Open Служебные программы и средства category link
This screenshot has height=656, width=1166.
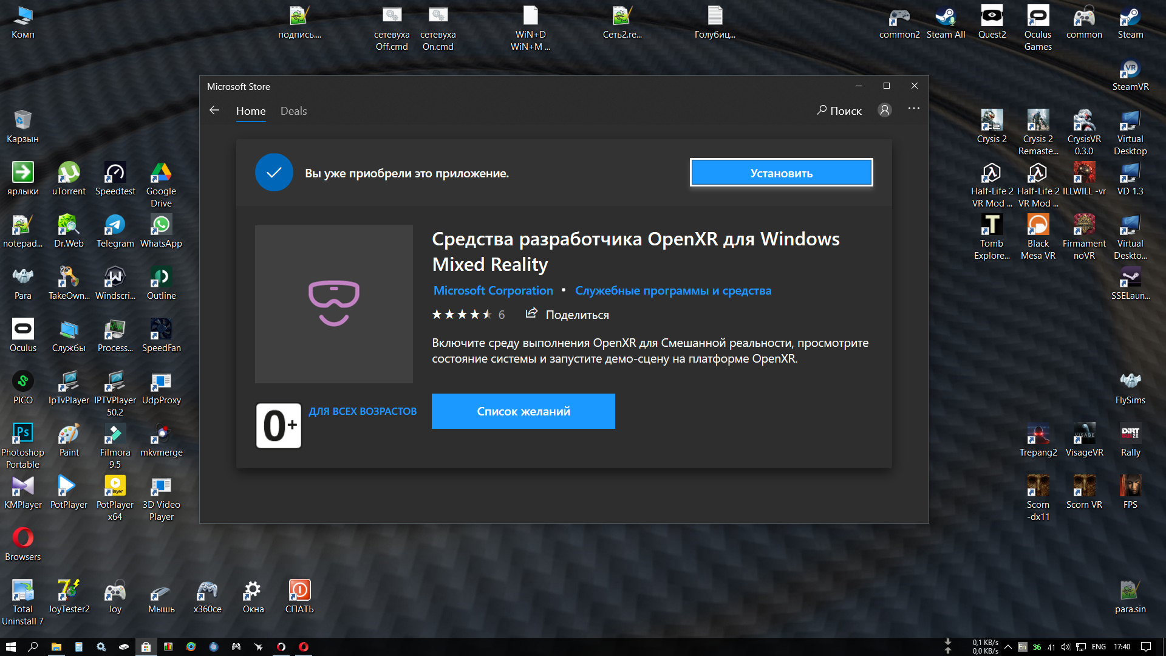pos(673,291)
